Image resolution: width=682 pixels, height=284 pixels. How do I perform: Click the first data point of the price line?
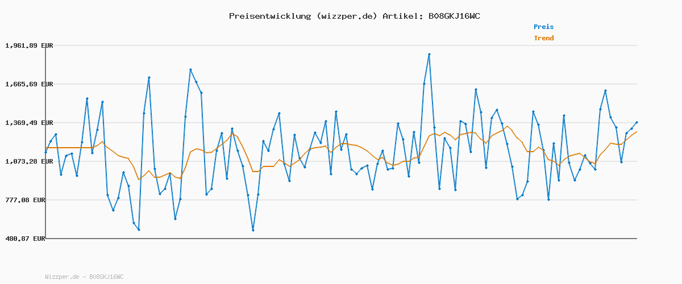pyautogui.click(x=45, y=153)
